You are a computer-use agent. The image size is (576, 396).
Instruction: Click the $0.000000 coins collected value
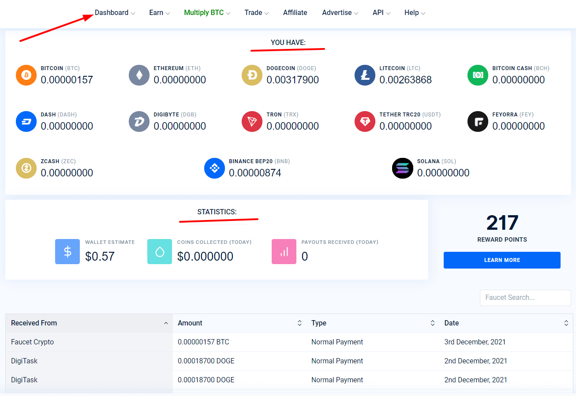pos(205,256)
